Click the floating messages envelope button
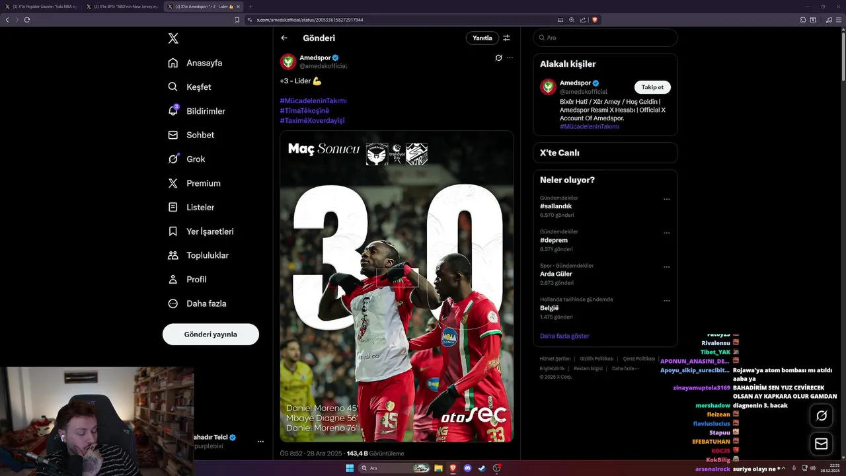Image resolution: width=846 pixels, height=476 pixels. pyautogui.click(x=822, y=444)
